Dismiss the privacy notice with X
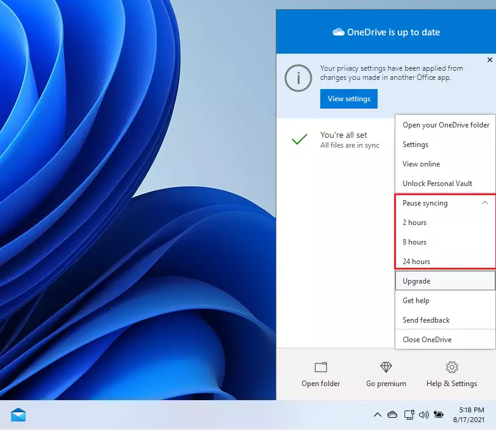The image size is (496, 430). click(490, 60)
